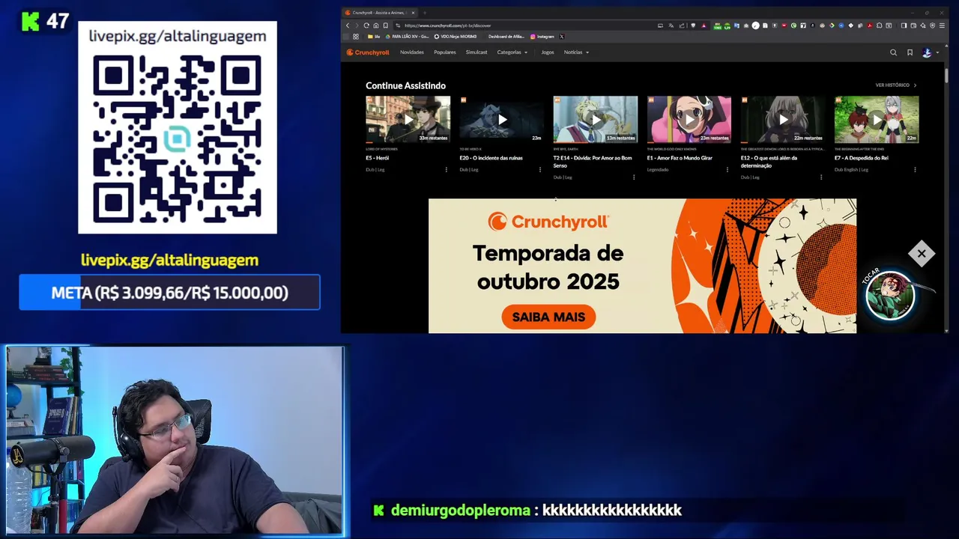Click the Crunchyroll logo in the site header
Screen dimensions: 959x539
point(367,52)
